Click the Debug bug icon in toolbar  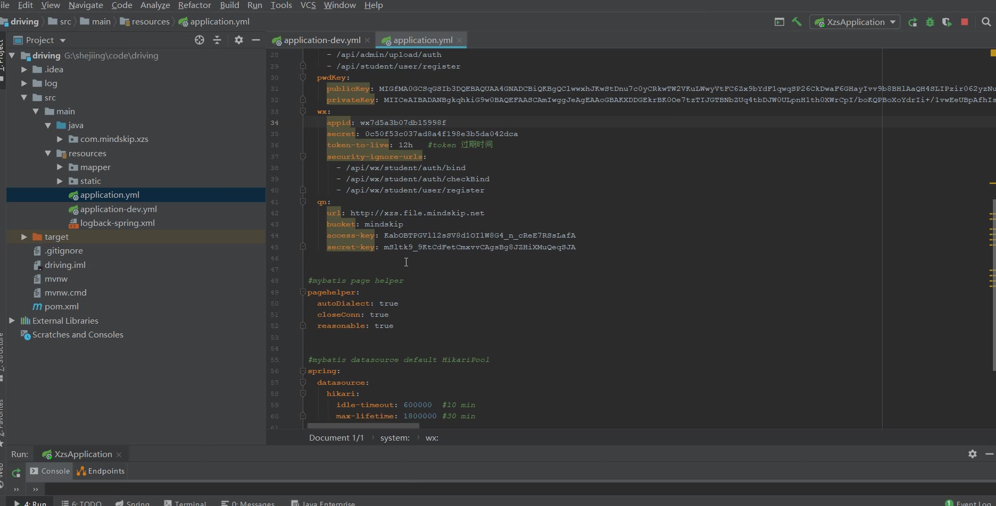(x=930, y=22)
